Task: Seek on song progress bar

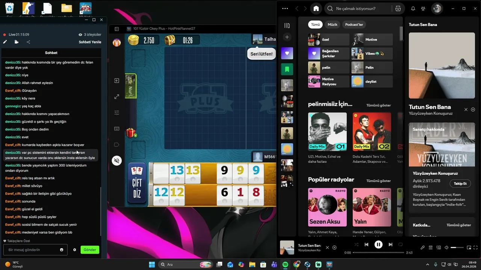Action: (x=379, y=252)
